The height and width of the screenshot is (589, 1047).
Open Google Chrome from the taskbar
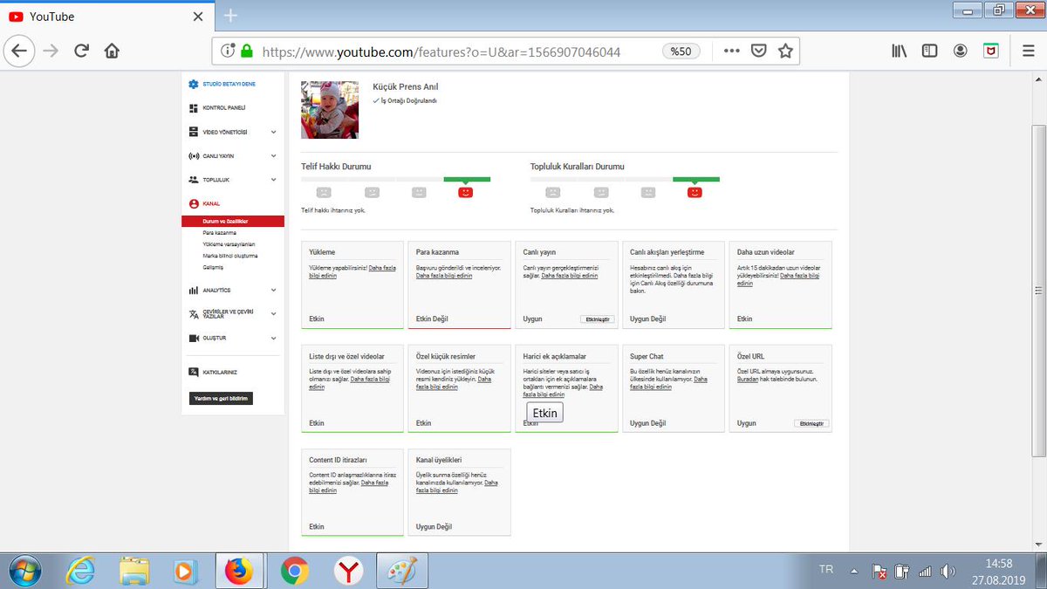click(295, 571)
